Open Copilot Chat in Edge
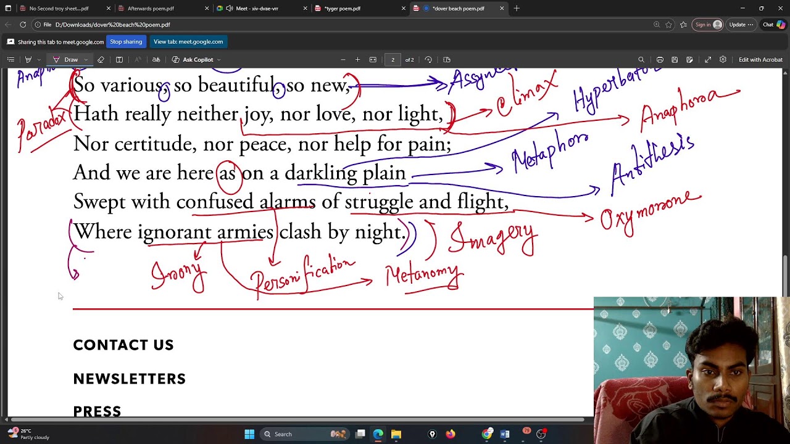 774,25
